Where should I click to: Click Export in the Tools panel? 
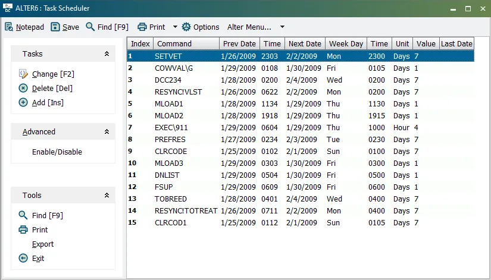point(43,244)
